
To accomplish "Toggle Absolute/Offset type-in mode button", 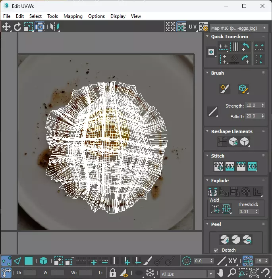I will click(6, 273).
